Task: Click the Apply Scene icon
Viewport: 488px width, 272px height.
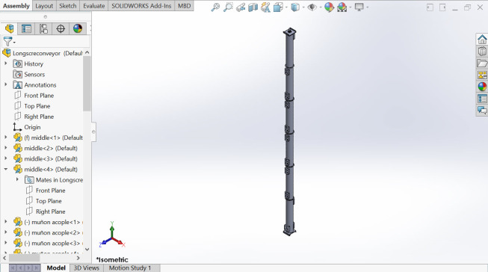Action: point(342,7)
